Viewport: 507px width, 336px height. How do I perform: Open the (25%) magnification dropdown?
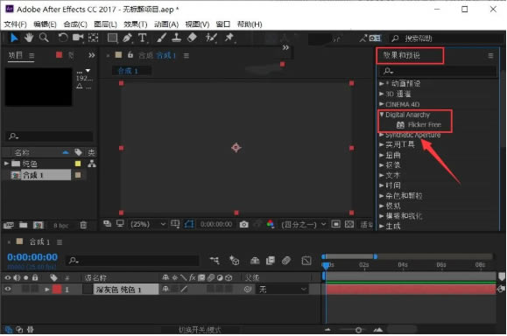click(148, 224)
